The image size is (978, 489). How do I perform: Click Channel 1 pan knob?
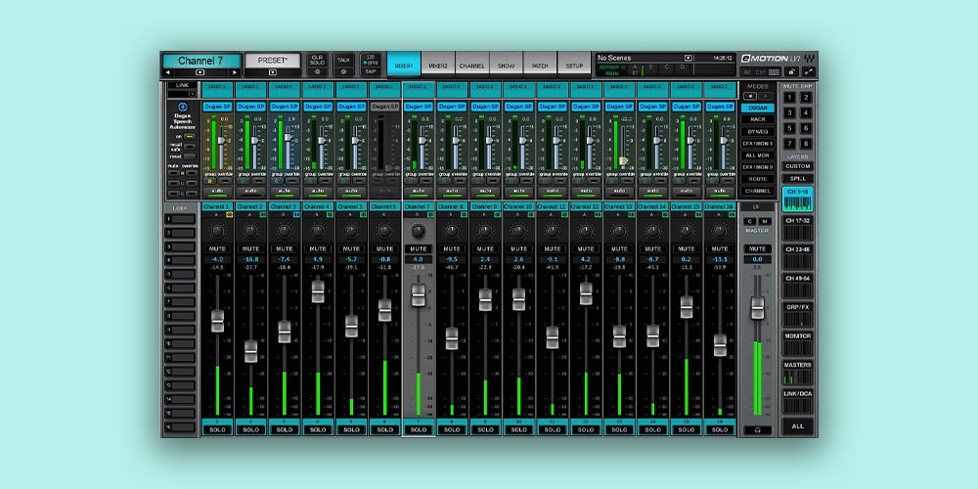click(x=217, y=231)
